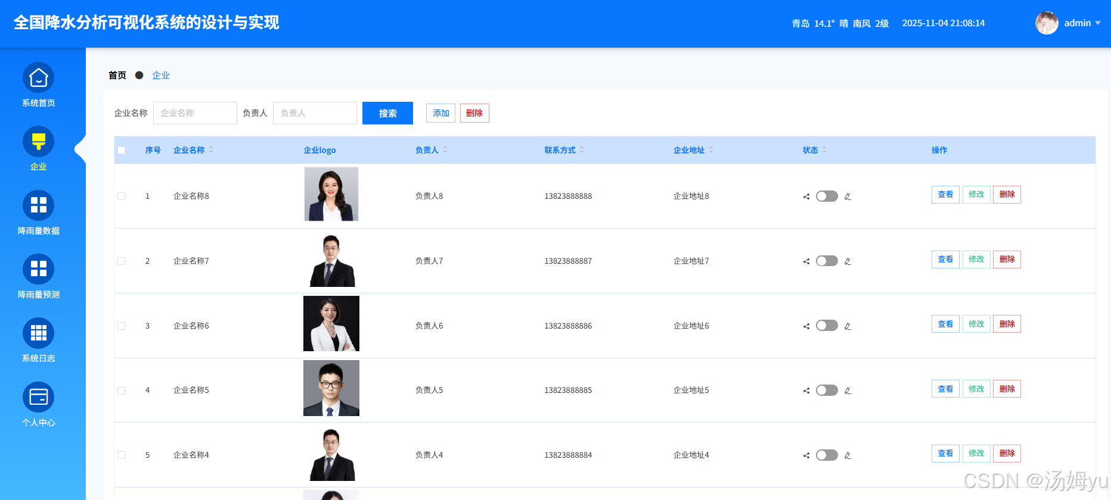Click 查看 for 企业名称8

point(945,195)
